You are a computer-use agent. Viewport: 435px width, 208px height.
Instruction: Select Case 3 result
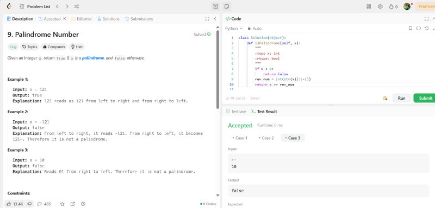pos(293,138)
